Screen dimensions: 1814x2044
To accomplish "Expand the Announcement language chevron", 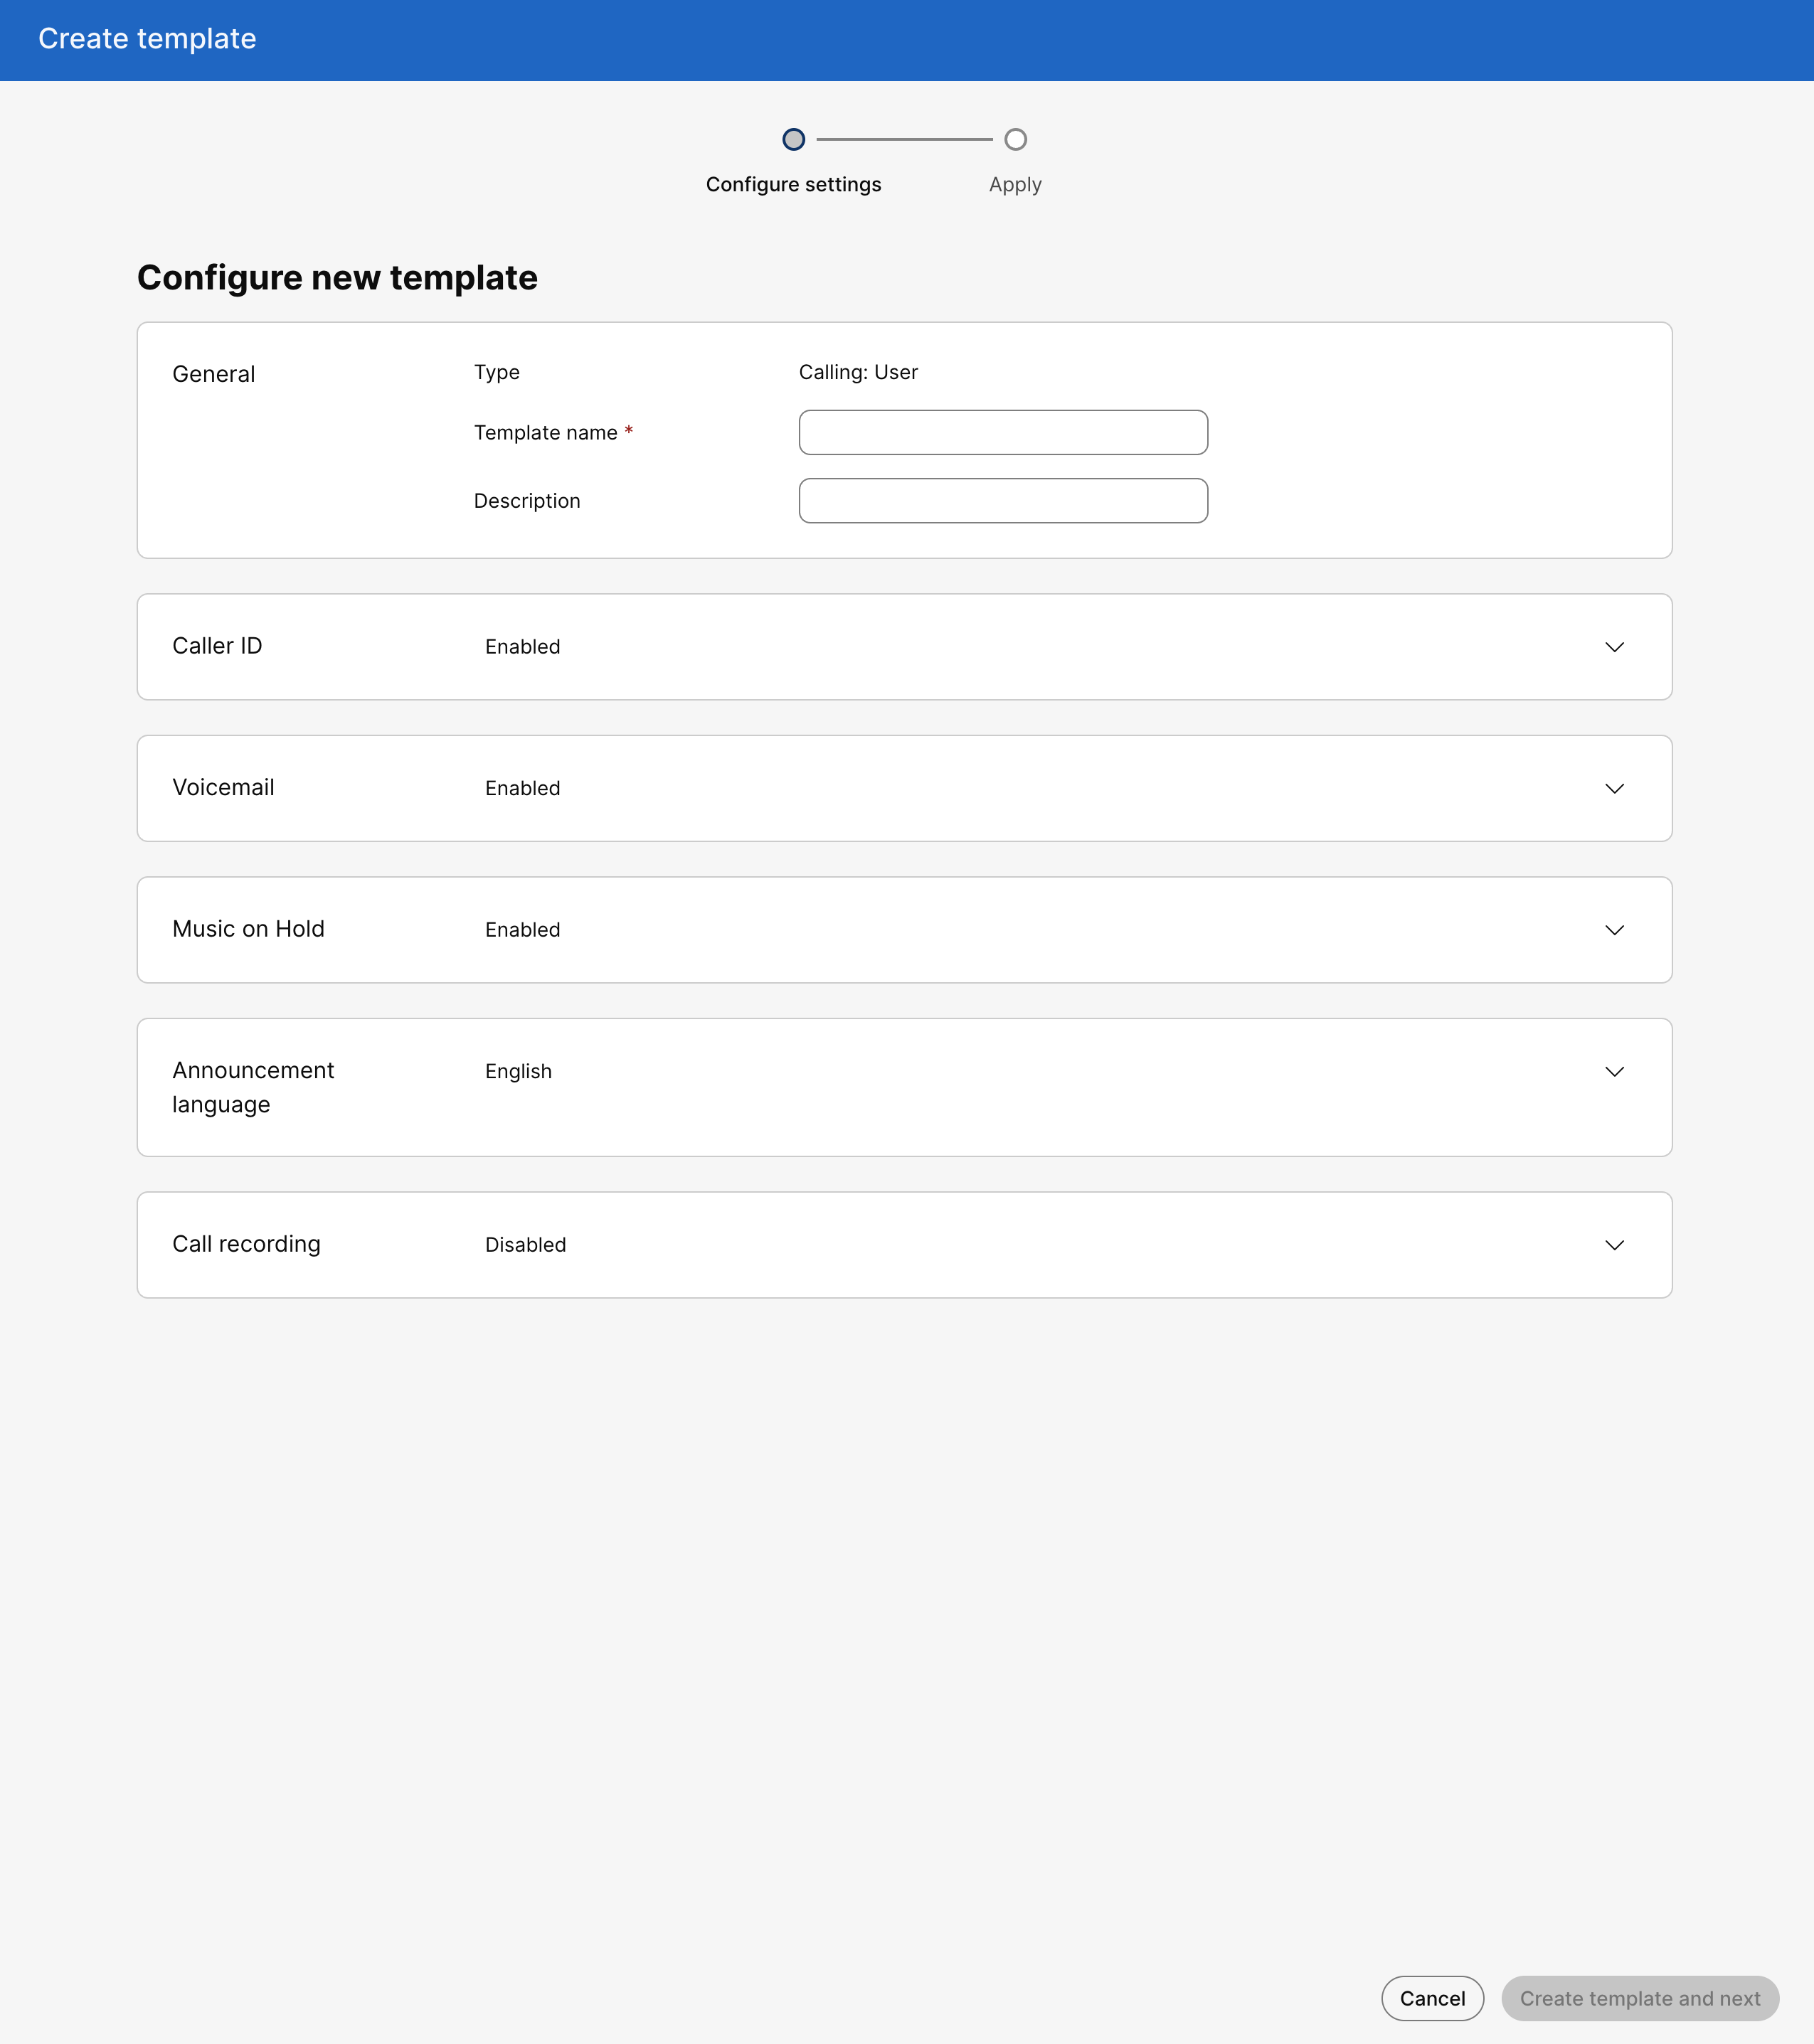I will point(1614,1072).
